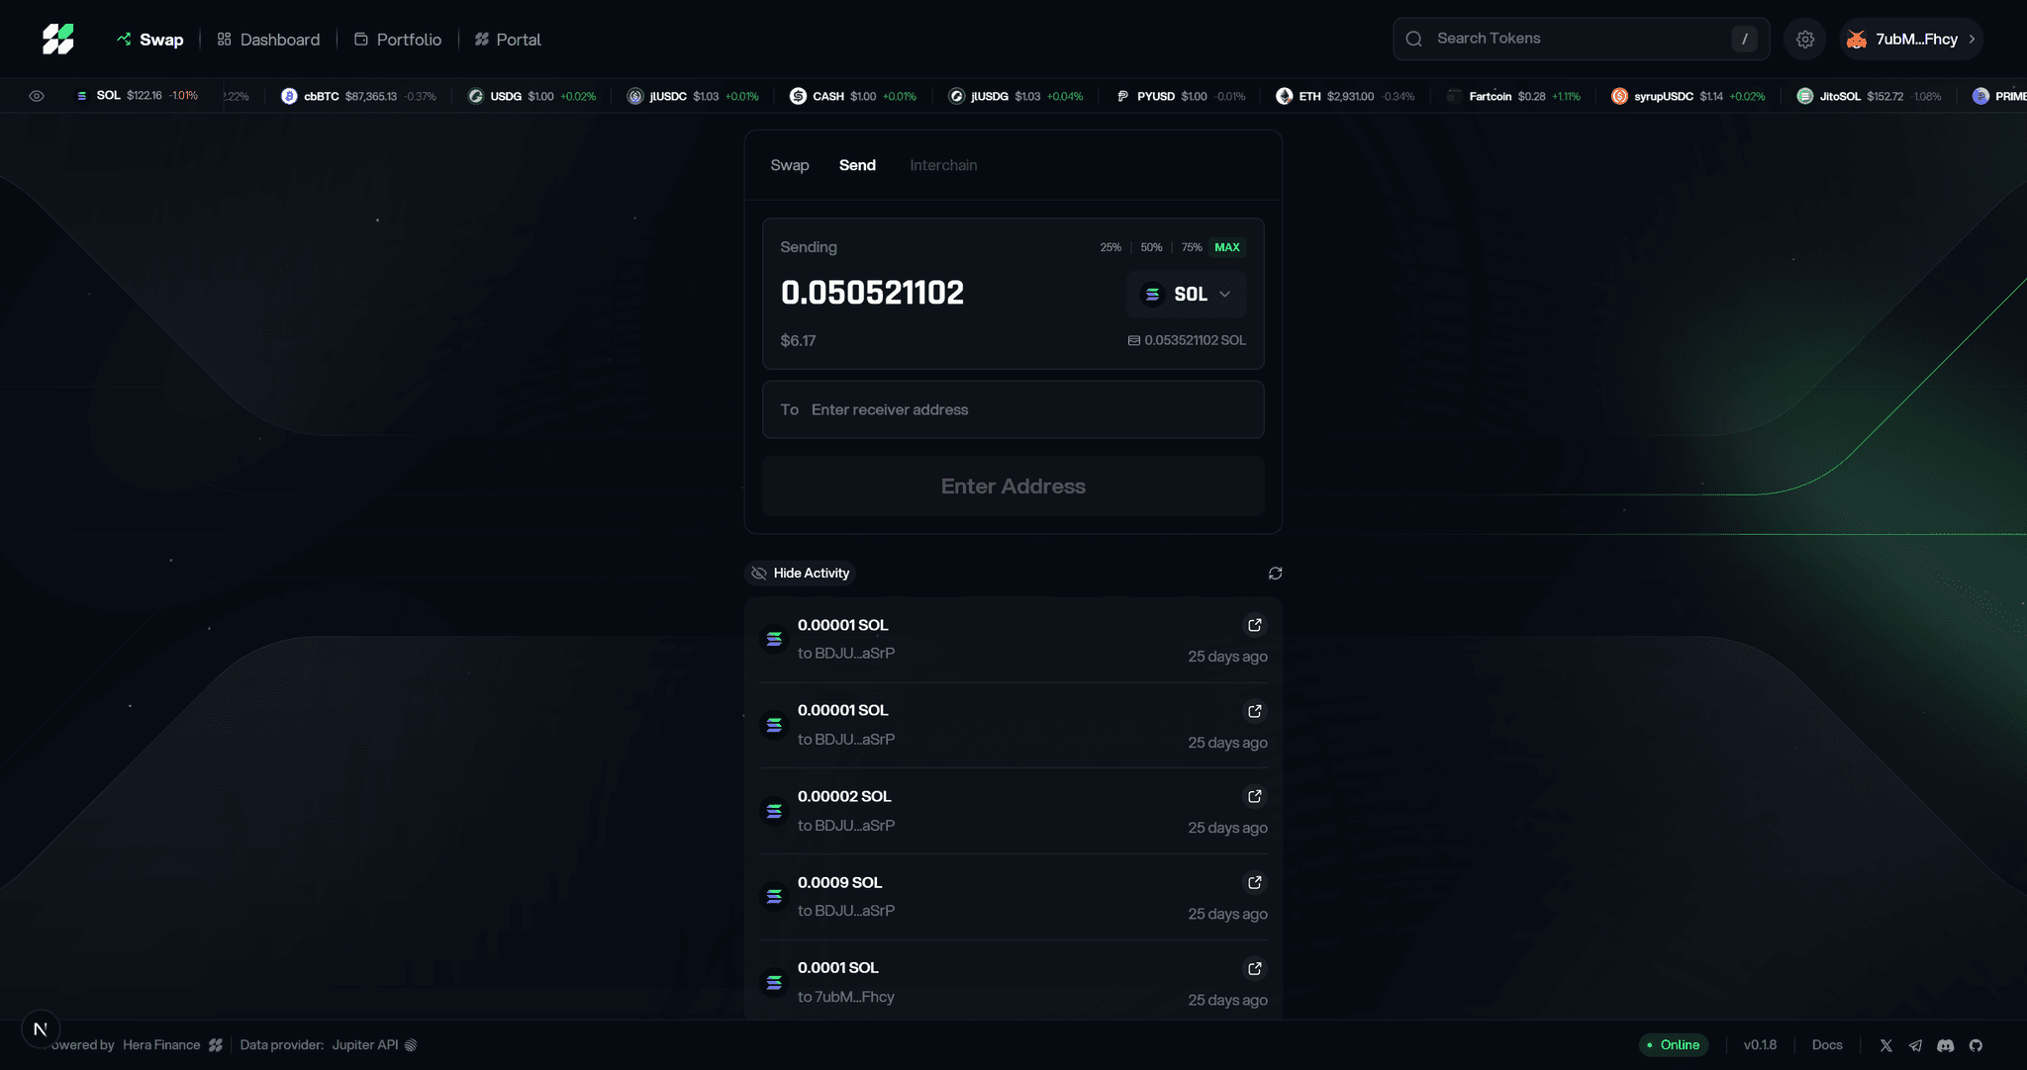Click the eye icon on the token ticker bar
Screen dimensions: 2027x1070
(x=38, y=96)
